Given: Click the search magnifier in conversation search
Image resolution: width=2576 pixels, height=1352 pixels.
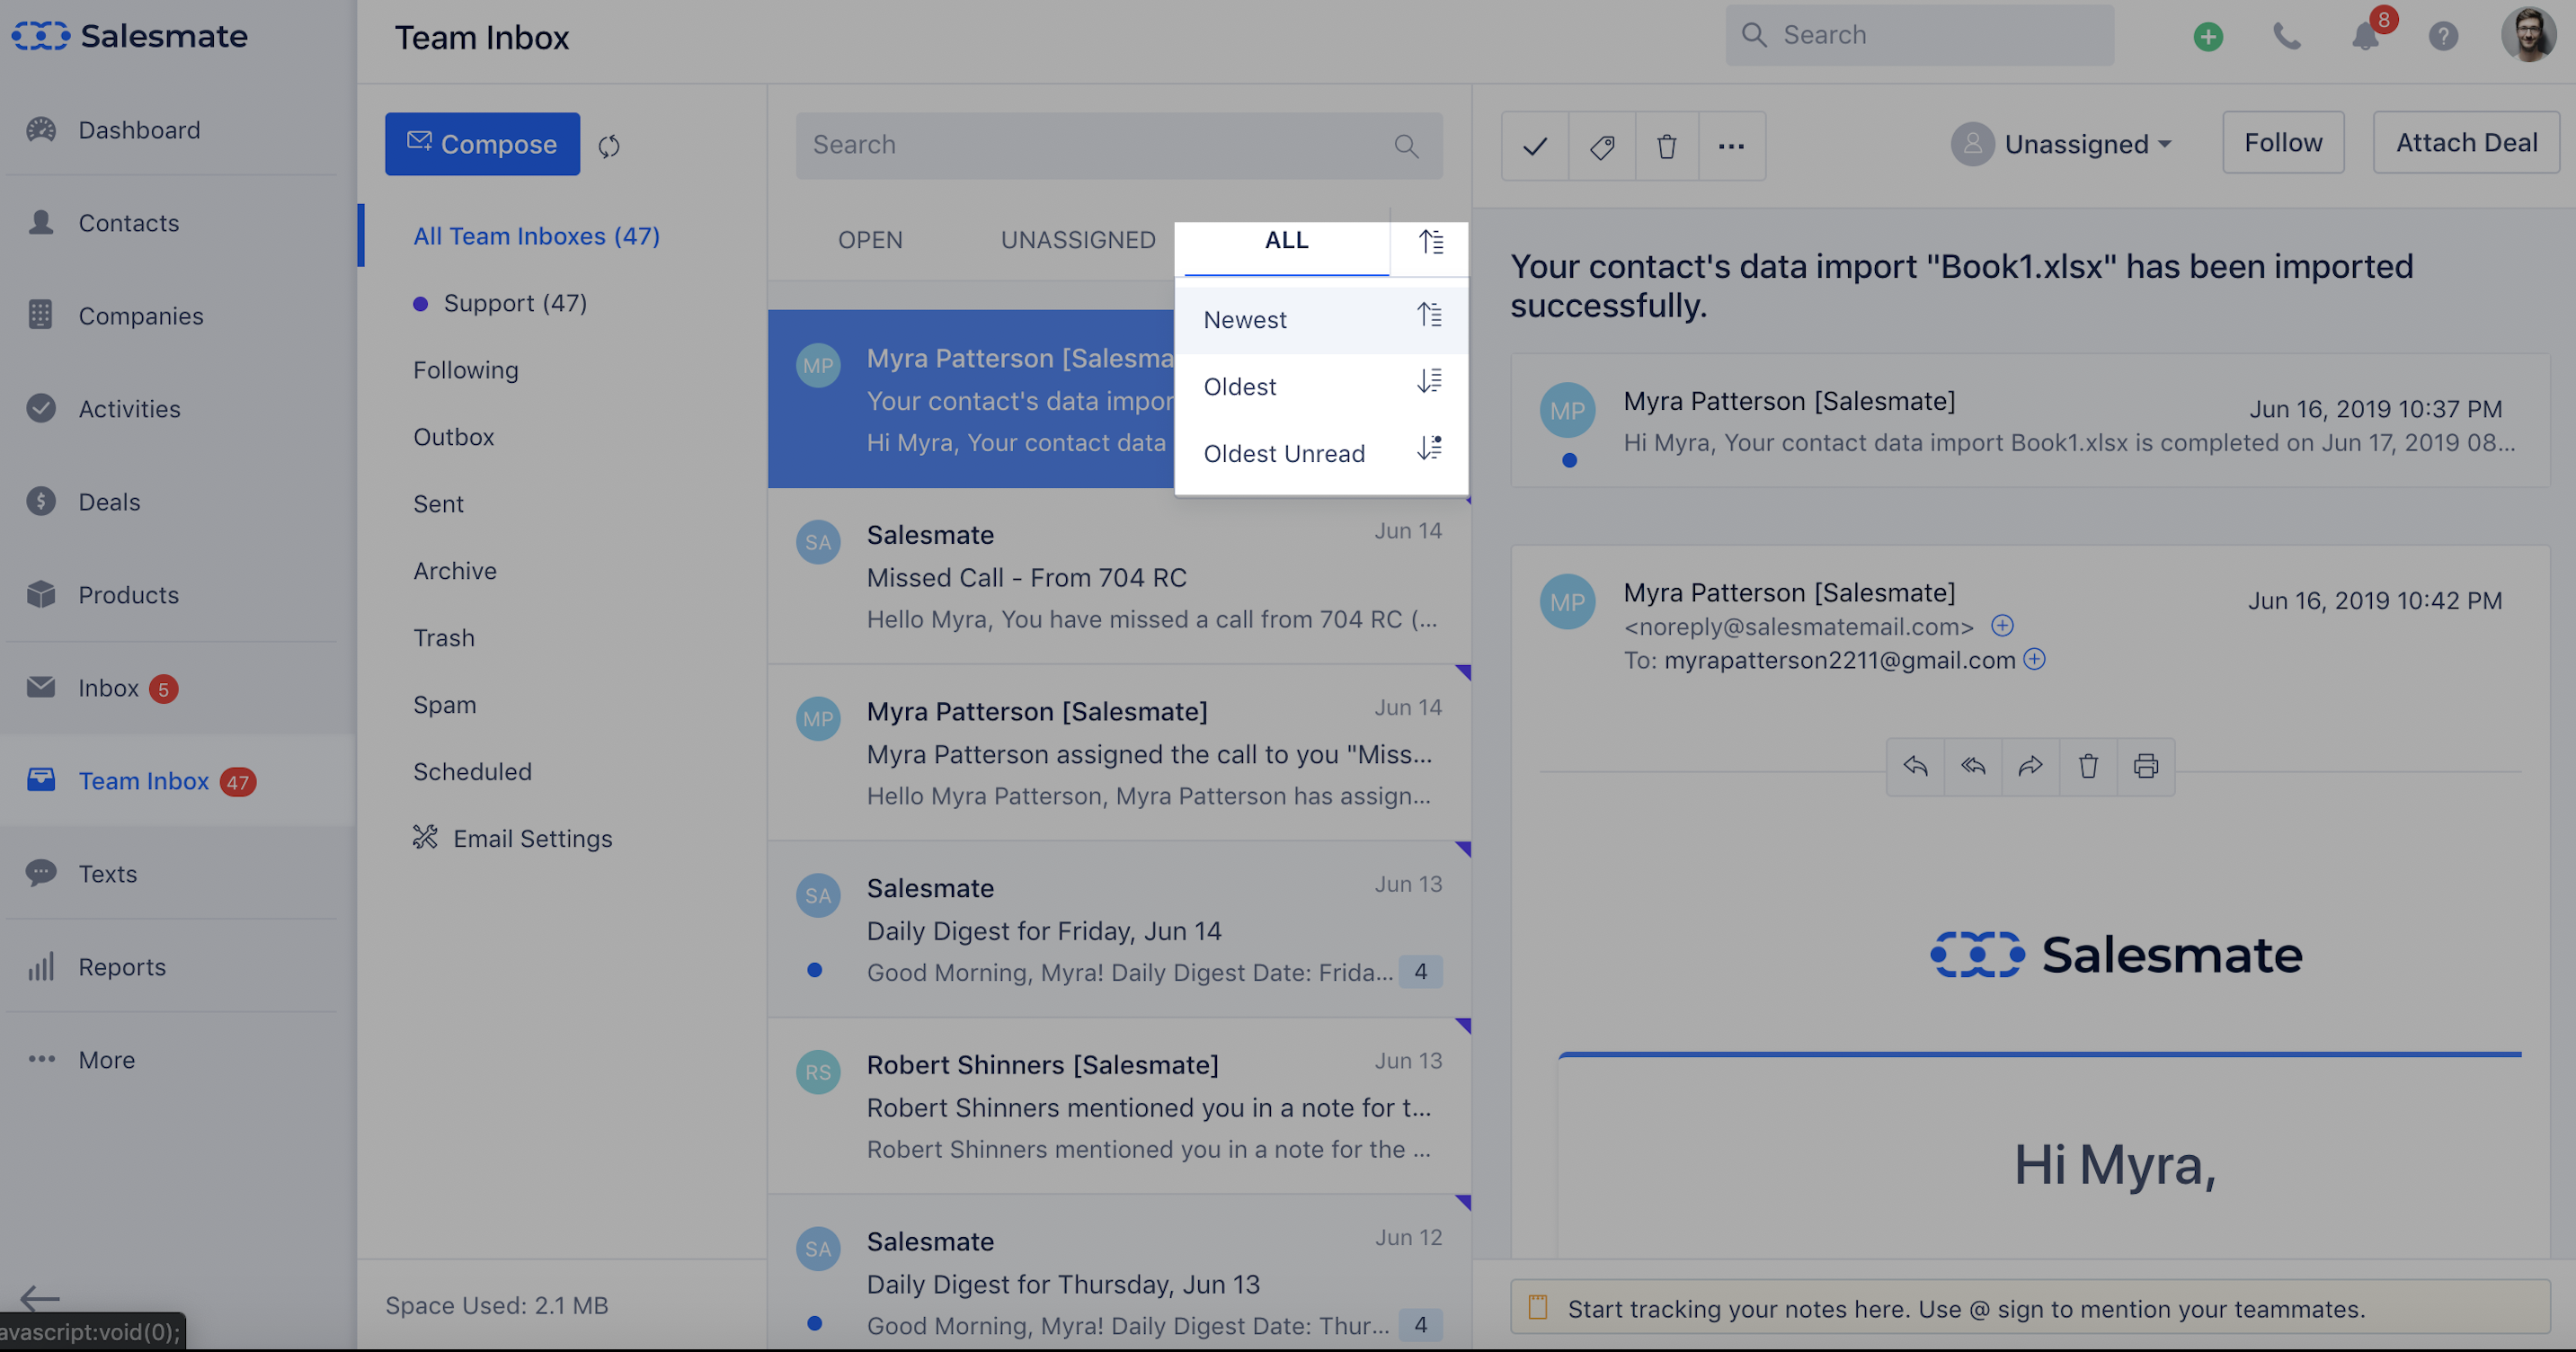Looking at the screenshot, I should [1406, 146].
